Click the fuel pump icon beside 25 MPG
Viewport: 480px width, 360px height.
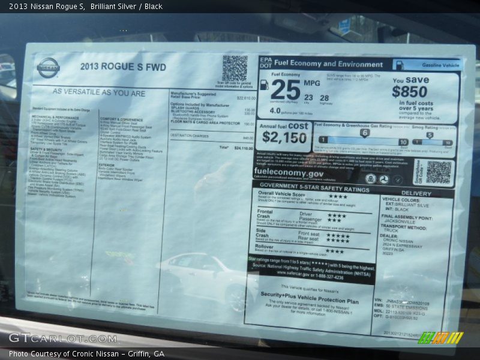(264, 85)
